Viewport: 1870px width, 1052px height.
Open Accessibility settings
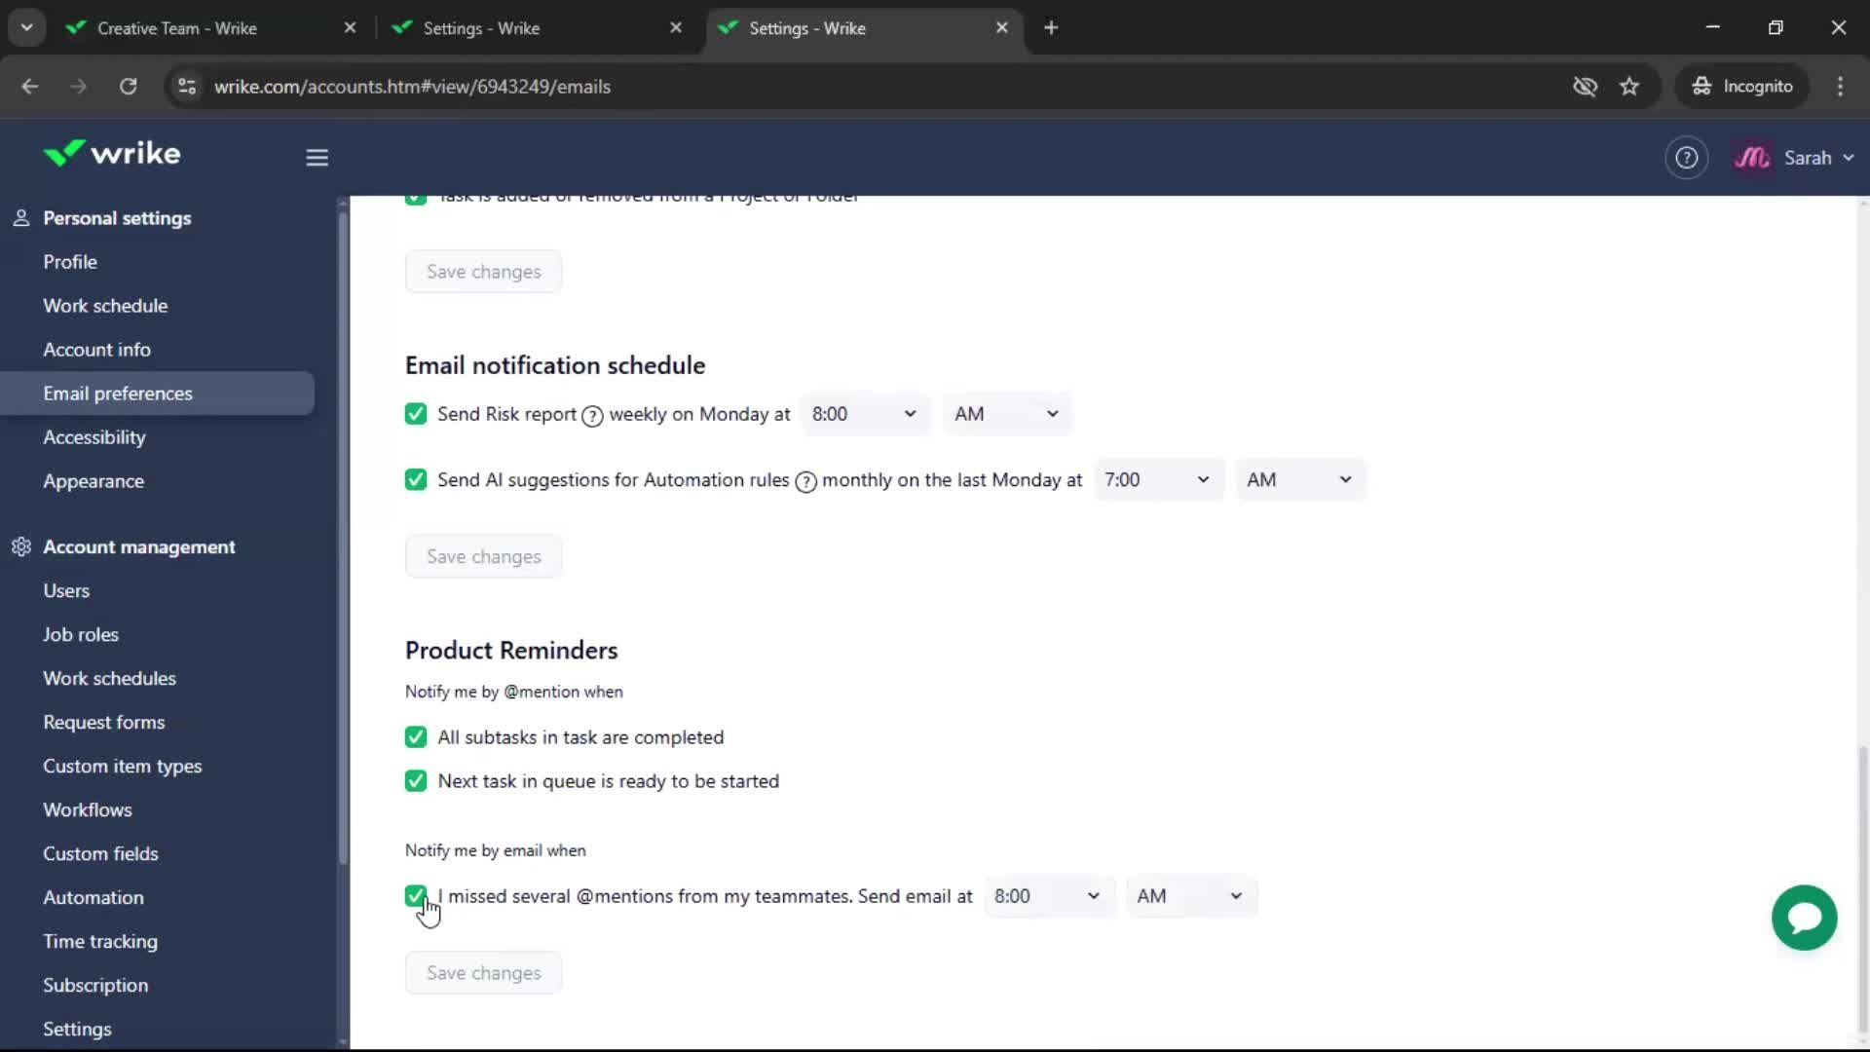click(94, 437)
